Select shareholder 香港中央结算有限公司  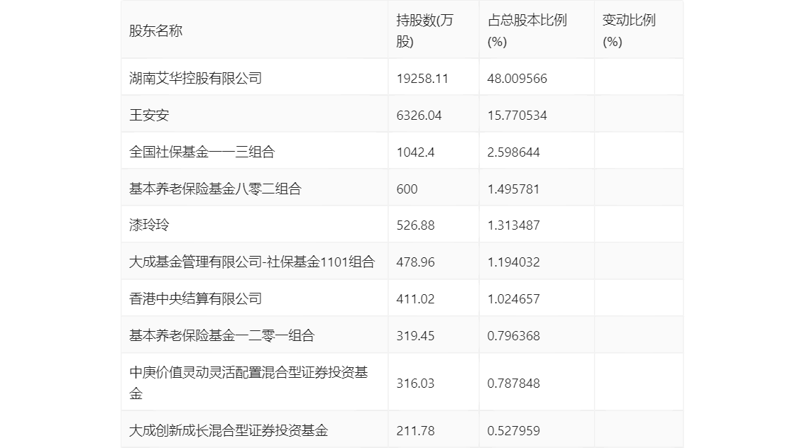(196, 299)
